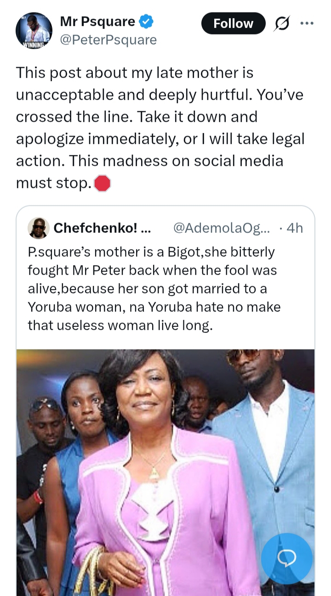331x596 pixels.
Task: Open photo at woman in pink suit
Action: coord(156,482)
